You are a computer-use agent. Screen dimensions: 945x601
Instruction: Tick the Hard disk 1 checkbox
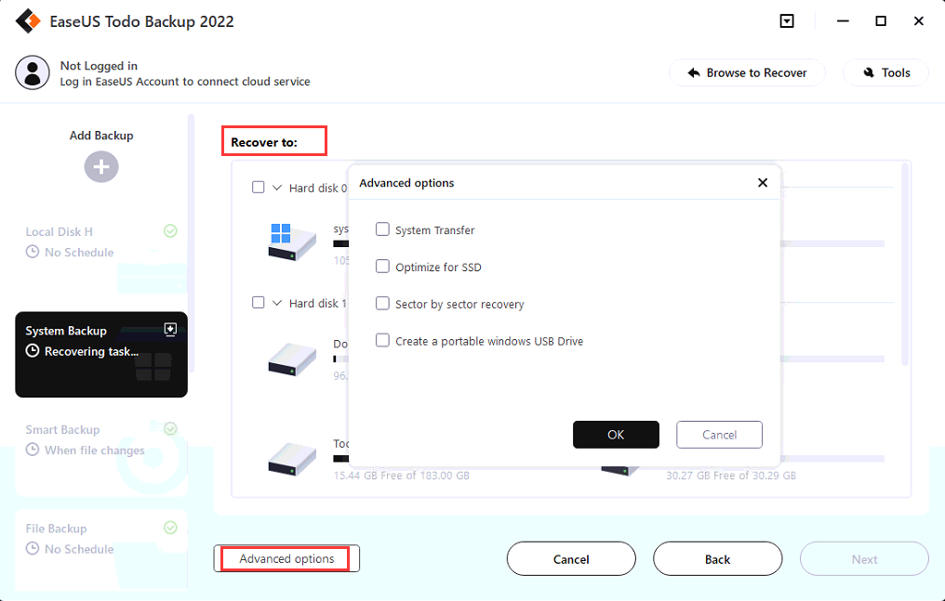[258, 302]
